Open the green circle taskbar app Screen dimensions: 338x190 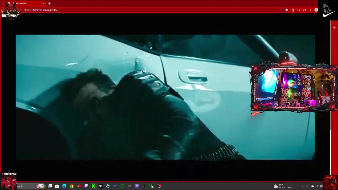(122, 186)
